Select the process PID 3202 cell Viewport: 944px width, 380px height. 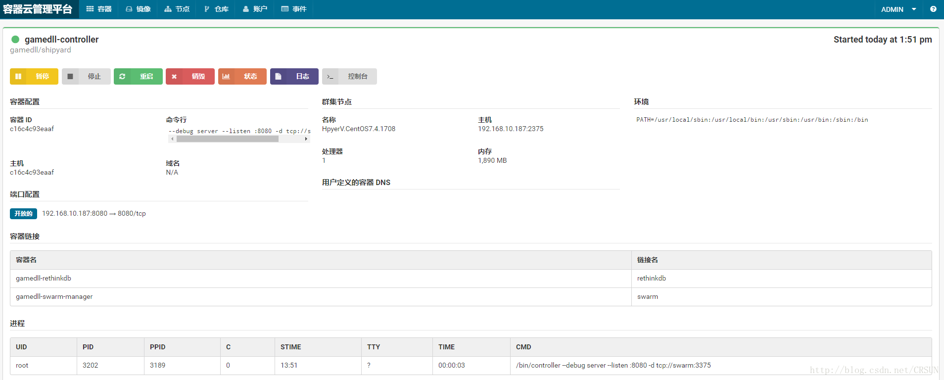(x=110, y=365)
